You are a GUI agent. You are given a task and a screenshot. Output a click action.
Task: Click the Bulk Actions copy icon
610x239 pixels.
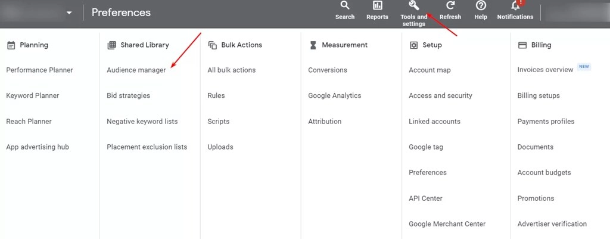click(213, 45)
